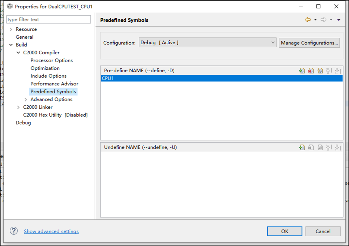
Task: Add a new pre-define NAME entry
Action: coord(302,71)
